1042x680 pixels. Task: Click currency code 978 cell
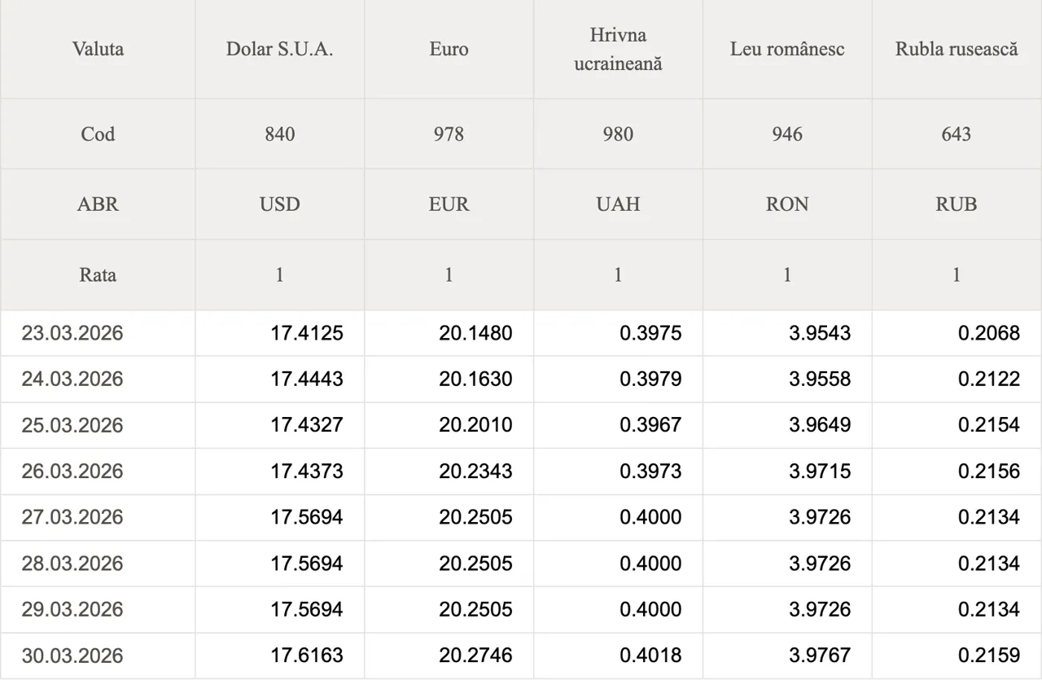(x=449, y=134)
